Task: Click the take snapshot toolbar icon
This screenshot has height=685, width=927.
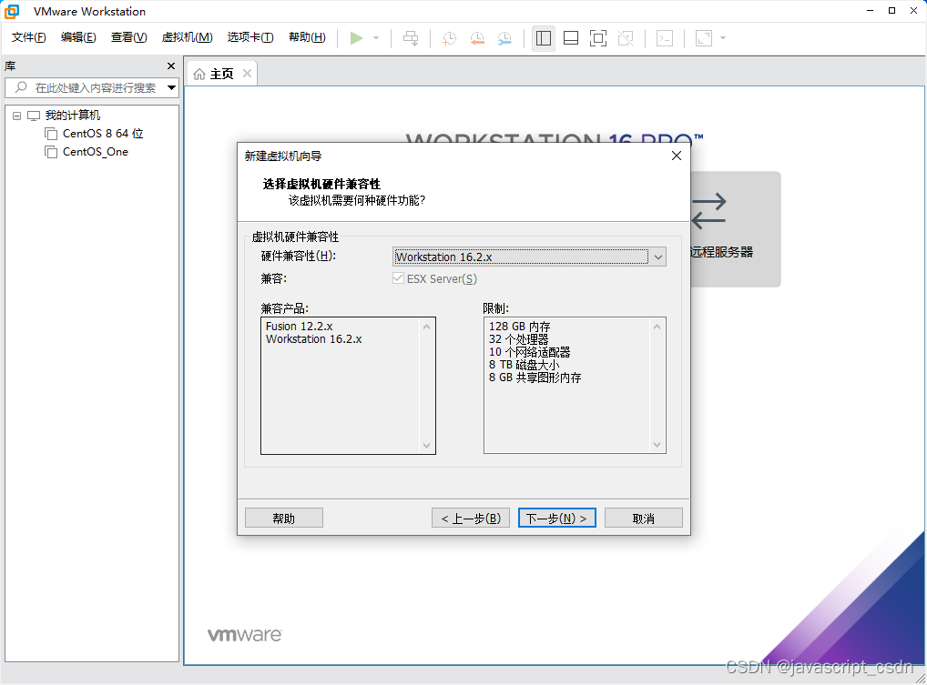Action: tap(449, 38)
